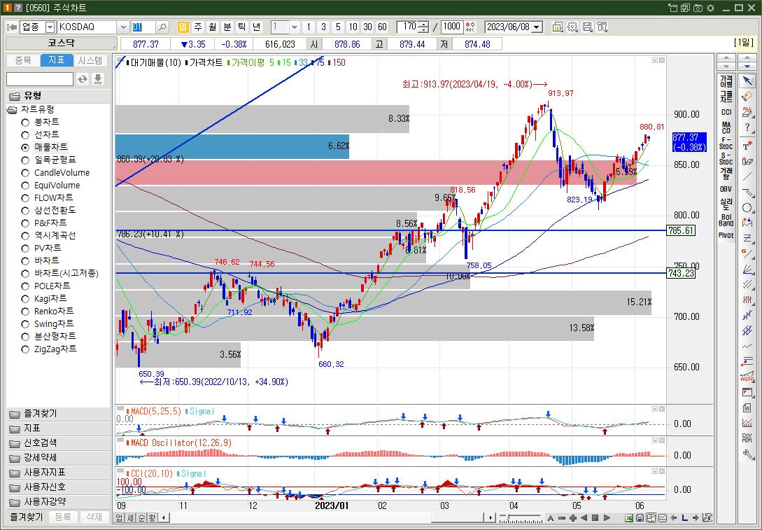Click the Excel export icon at bottom
Screen dimensions: 762x530
[x=629, y=518]
